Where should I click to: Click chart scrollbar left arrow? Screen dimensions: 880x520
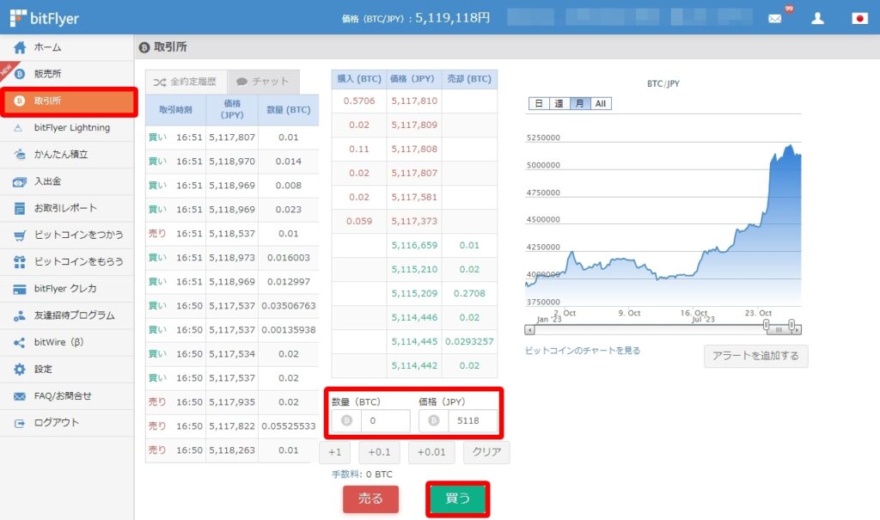tap(529, 330)
